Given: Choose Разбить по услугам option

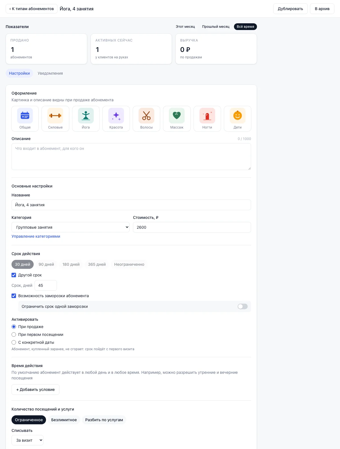Looking at the screenshot, I should point(104,420).
